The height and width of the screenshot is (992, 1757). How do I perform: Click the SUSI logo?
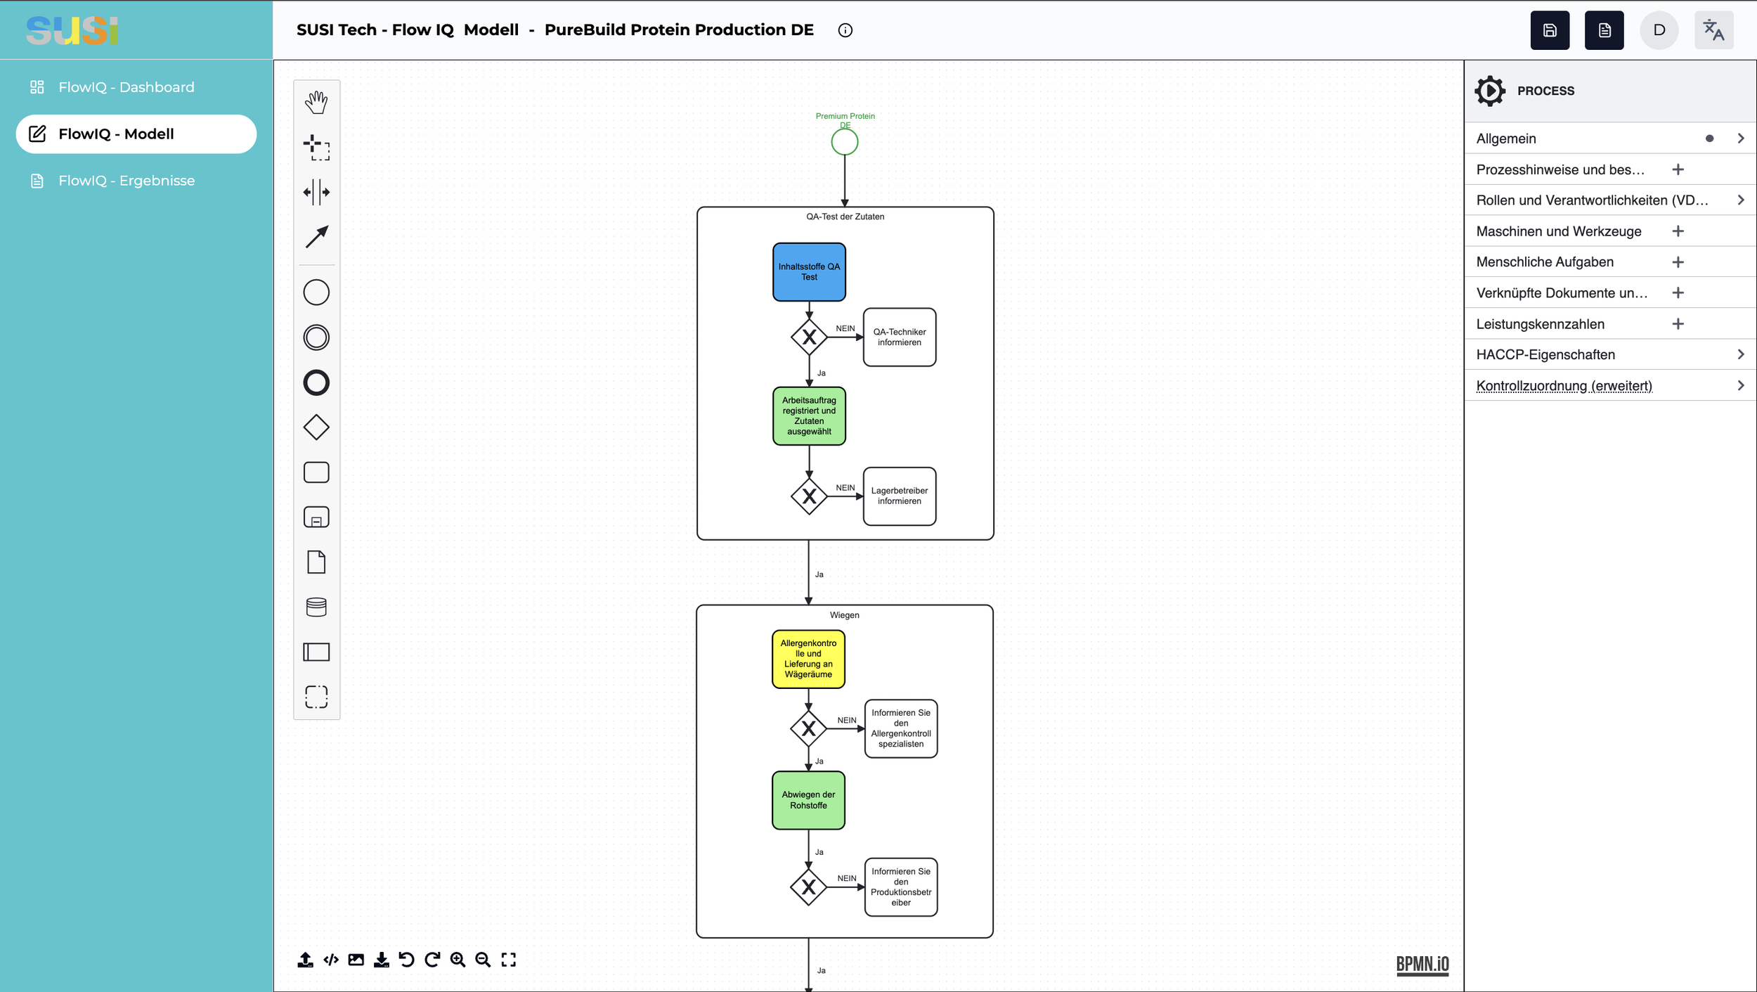point(72,30)
